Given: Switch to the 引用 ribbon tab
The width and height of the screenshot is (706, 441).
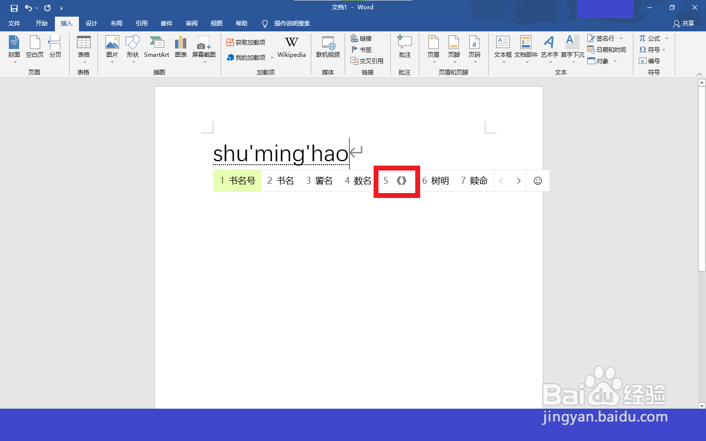Looking at the screenshot, I should pyautogui.click(x=142, y=24).
